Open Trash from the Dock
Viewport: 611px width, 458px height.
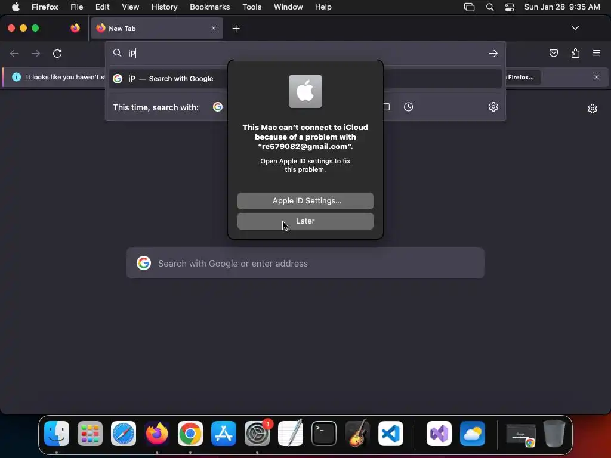point(554,433)
